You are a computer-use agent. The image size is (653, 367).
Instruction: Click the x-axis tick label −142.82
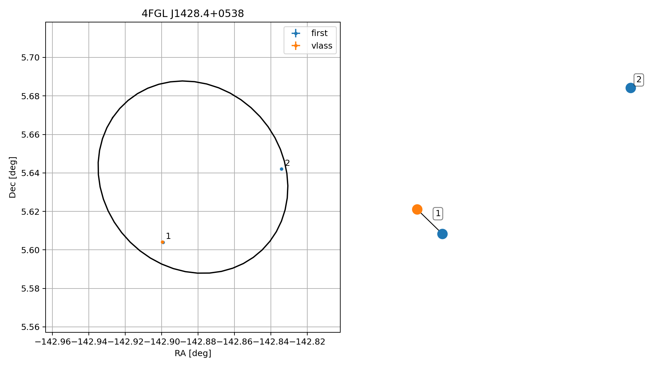click(x=307, y=342)
